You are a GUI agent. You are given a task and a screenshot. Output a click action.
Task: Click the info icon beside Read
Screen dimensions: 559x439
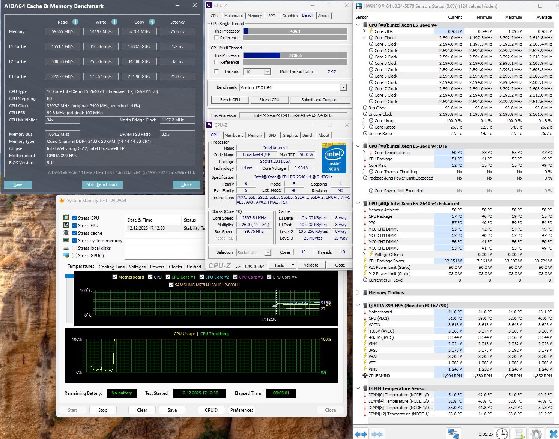[75, 22]
